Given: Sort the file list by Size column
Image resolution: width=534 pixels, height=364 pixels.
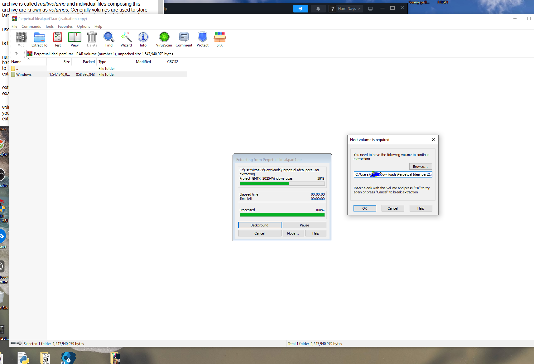Looking at the screenshot, I should pyautogui.click(x=59, y=62).
